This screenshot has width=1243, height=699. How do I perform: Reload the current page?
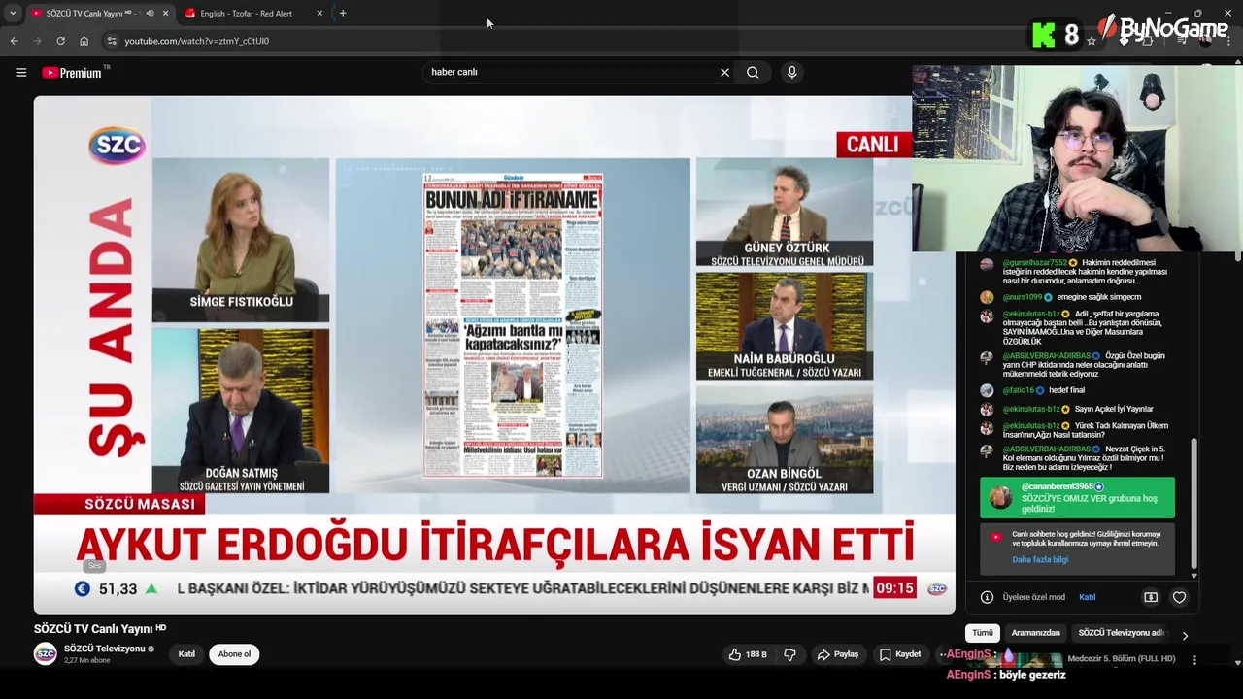click(60, 41)
